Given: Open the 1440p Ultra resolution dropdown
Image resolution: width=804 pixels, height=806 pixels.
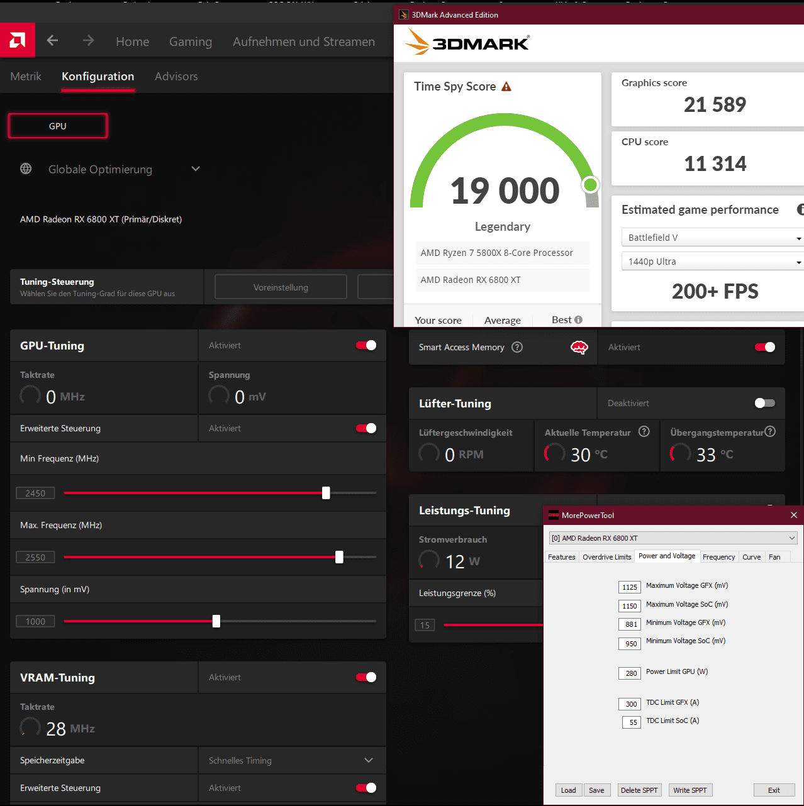Looking at the screenshot, I should (x=713, y=261).
